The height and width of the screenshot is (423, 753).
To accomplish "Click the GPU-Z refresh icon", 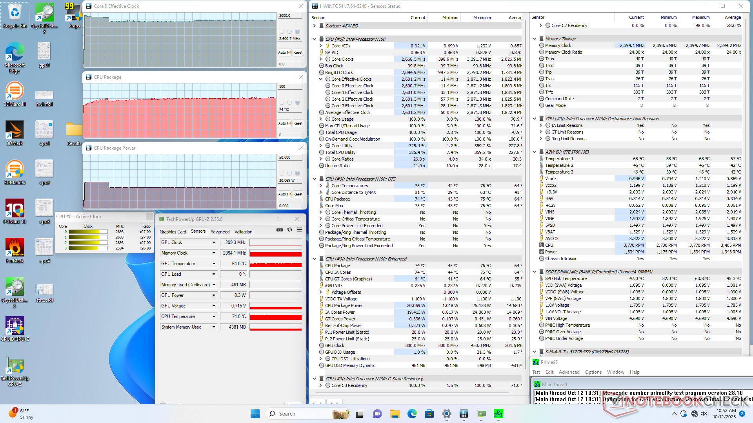I will 289,230.
